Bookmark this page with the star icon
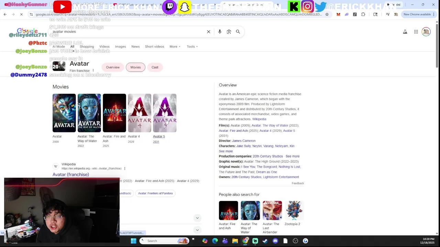The width and height of the screenshot is (440, 247). pyautogui.click(x=327, y=14)
